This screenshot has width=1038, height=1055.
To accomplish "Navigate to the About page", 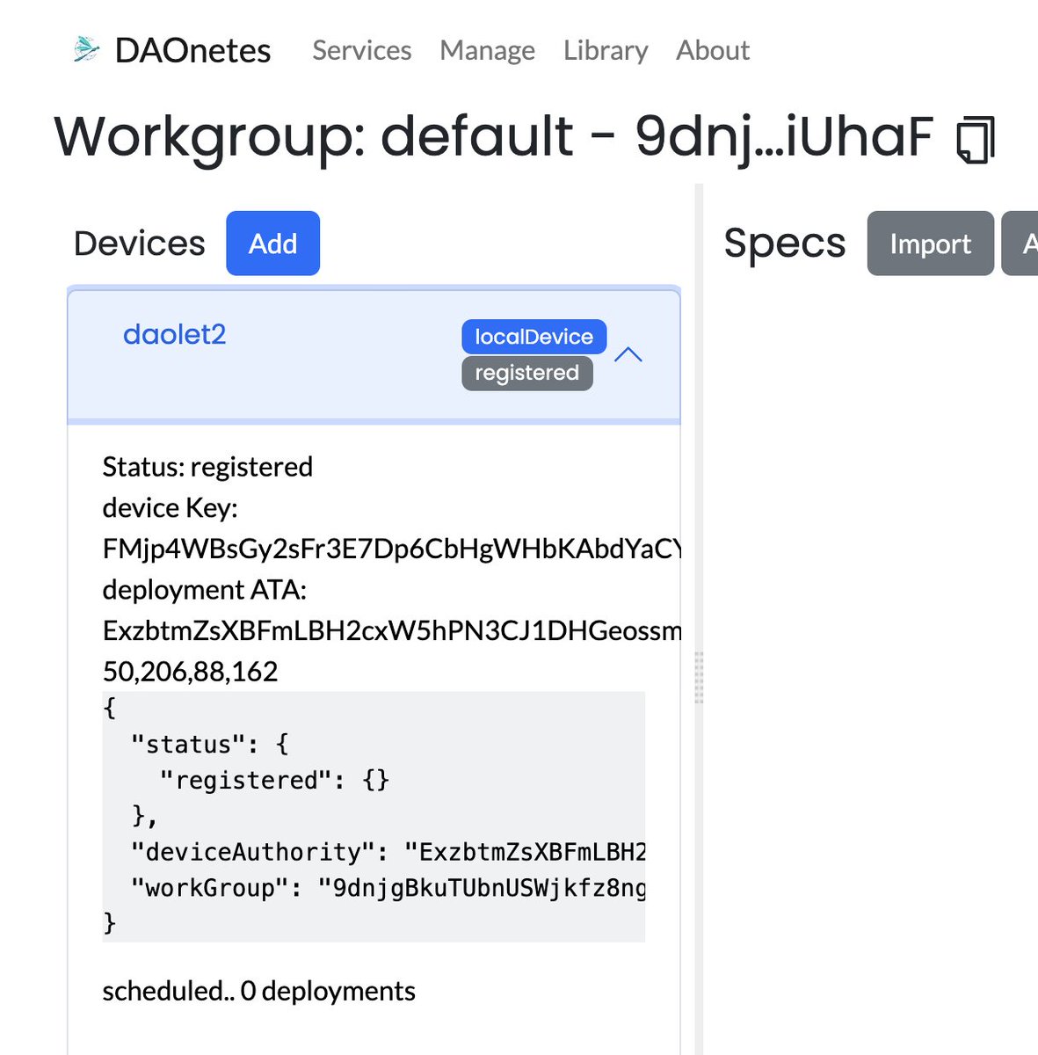I will tap(713, 50).
